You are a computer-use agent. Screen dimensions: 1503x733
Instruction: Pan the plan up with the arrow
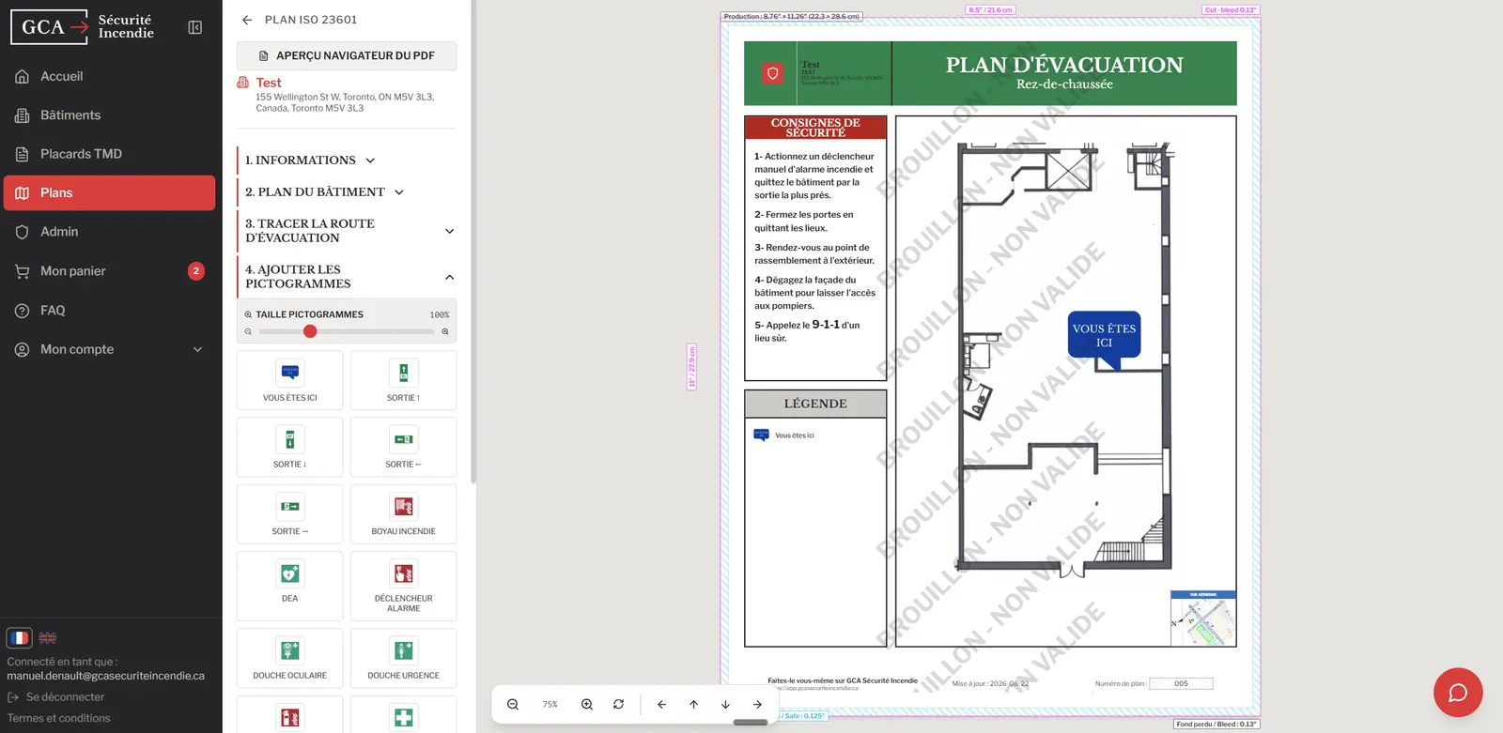pos(693,704)
